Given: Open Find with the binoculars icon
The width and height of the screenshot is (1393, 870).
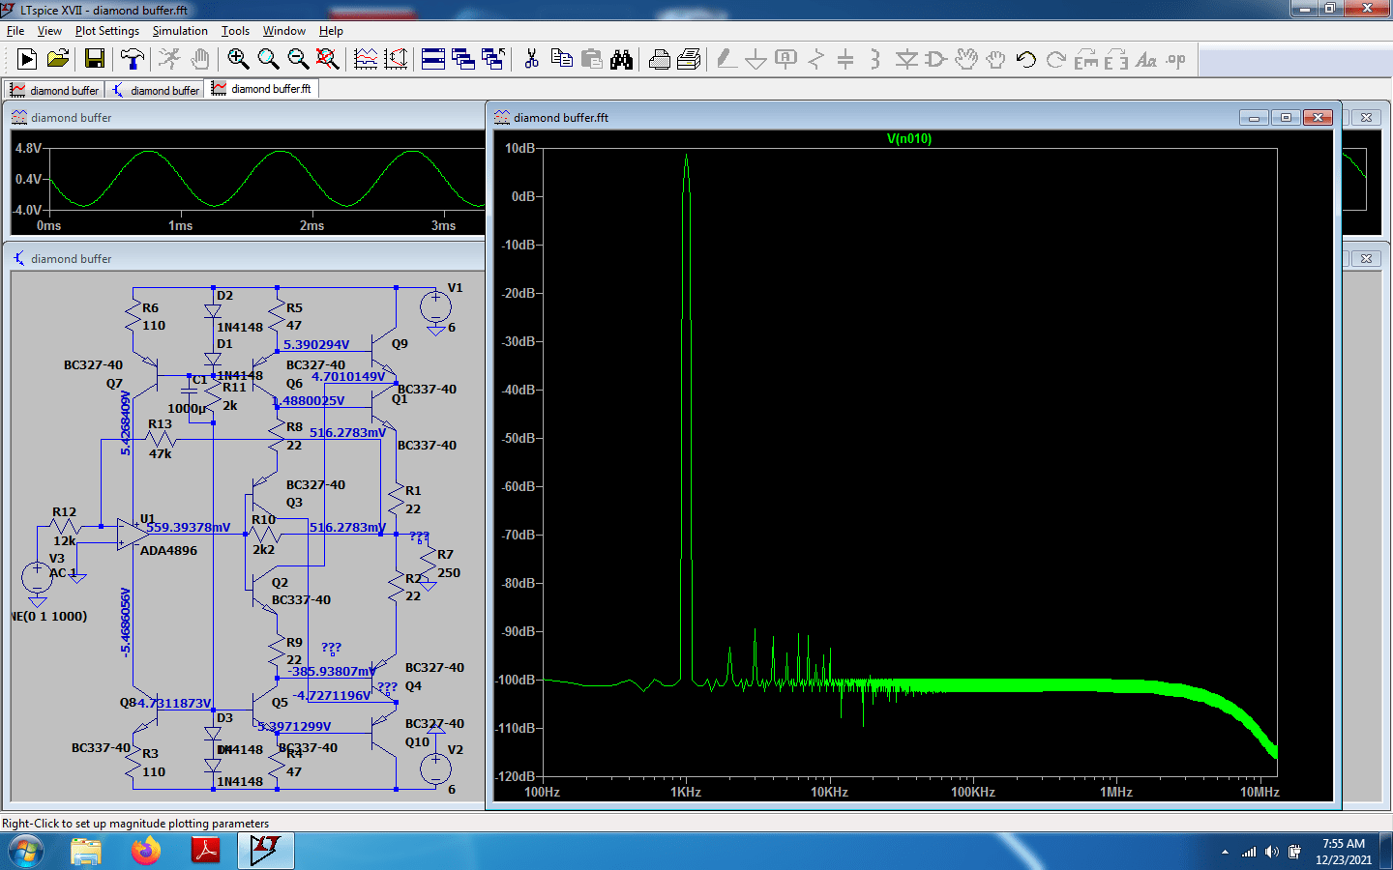Looking at the screenshot, I should tap(622, 59).
